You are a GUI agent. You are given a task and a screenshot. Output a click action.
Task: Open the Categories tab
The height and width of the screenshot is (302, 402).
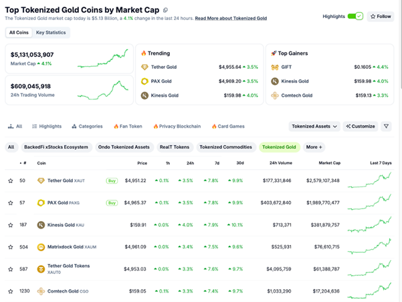pos(86,126)
